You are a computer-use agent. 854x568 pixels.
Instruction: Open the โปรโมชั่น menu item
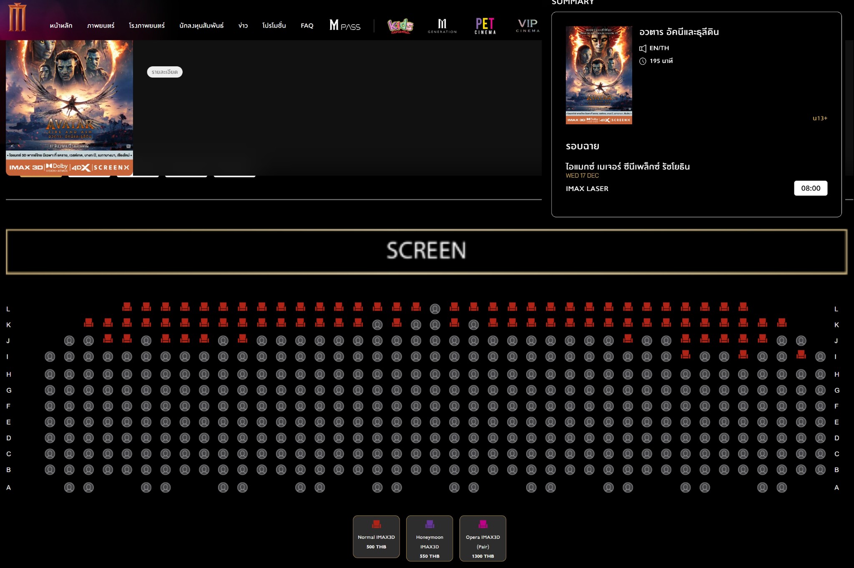click(x=274, y=25)
